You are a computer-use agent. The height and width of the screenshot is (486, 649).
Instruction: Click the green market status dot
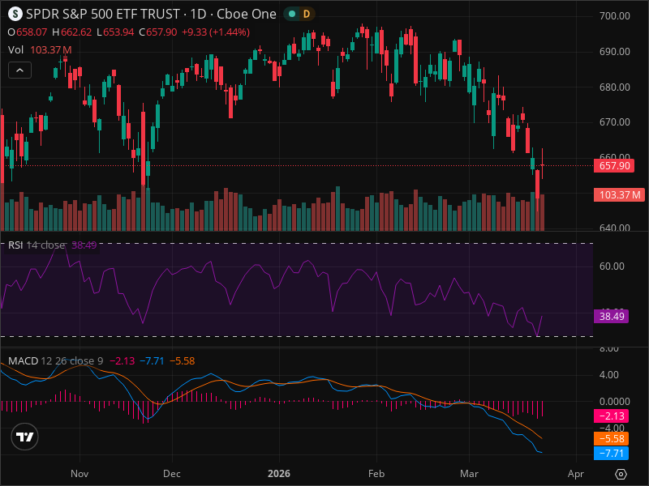[x=292, y=14]
